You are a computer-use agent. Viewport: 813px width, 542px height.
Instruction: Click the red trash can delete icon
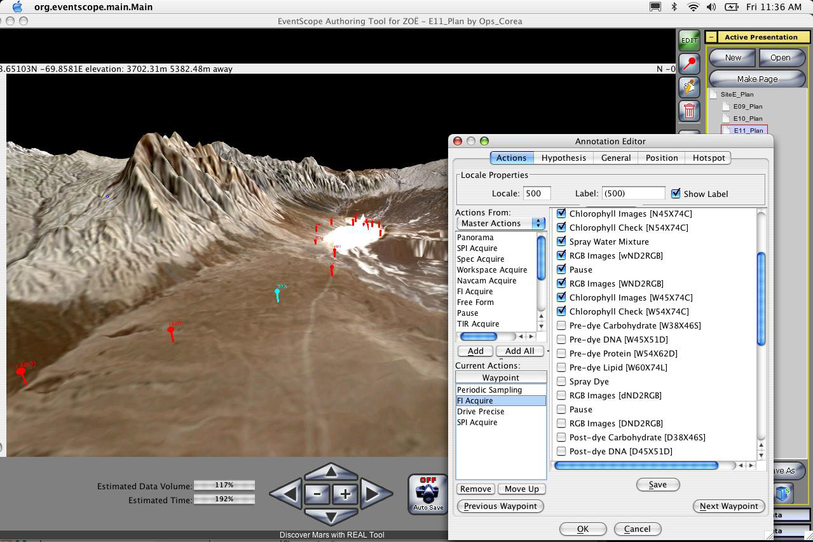click(x=689, y=111)
